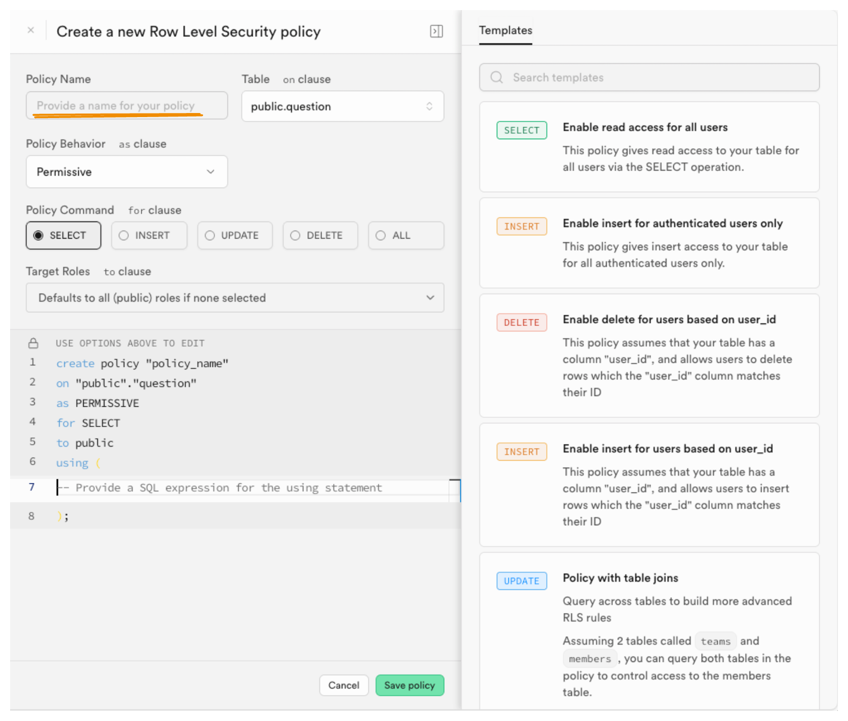The image size is (848, 721).
Task: Pick the ALL policy command option
Action: (406, 236)
